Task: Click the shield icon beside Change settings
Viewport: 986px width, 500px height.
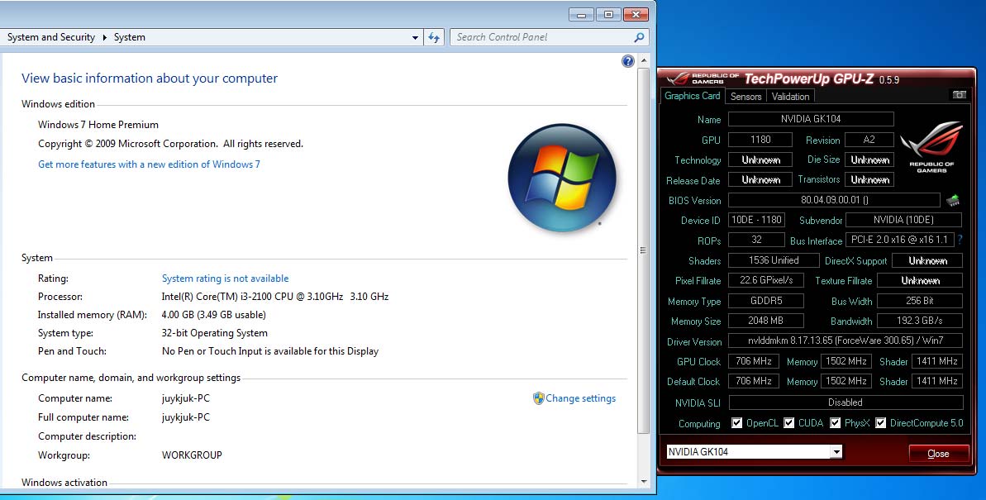Action: tap(538, 398)
